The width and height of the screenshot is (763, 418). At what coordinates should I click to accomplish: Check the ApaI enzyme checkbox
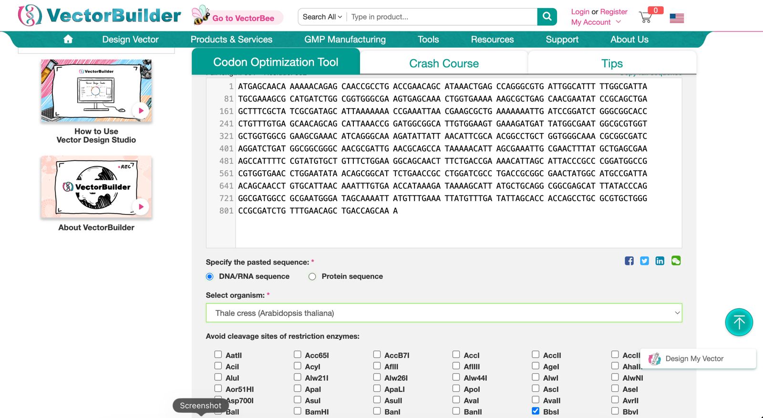click(x=298, y=388)
